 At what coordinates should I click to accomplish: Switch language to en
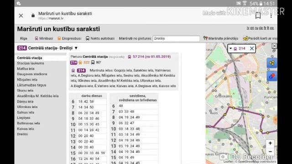[x=252, y=28]
